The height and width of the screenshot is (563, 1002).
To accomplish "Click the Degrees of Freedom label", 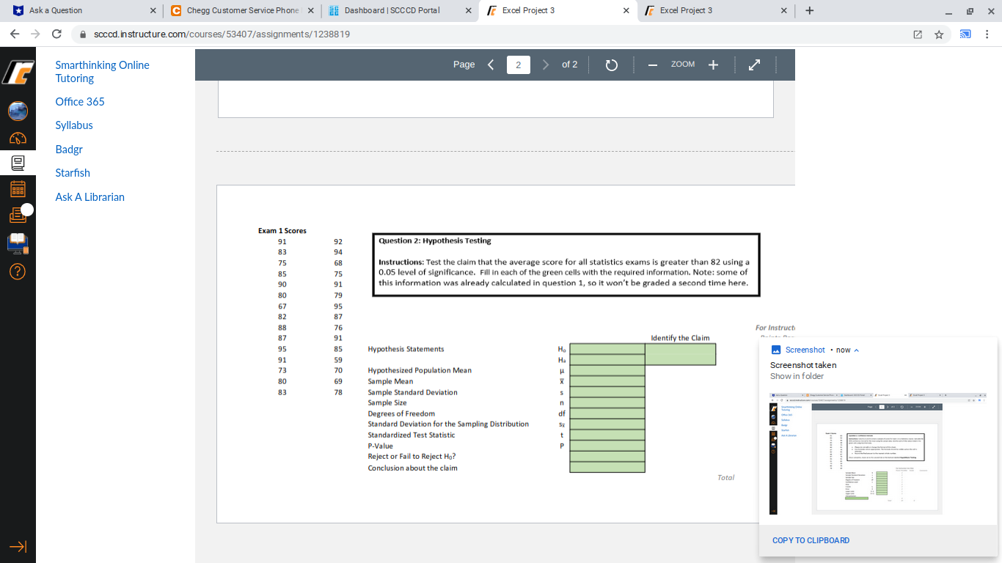I will pyautogui.click(x=401, y=413).
